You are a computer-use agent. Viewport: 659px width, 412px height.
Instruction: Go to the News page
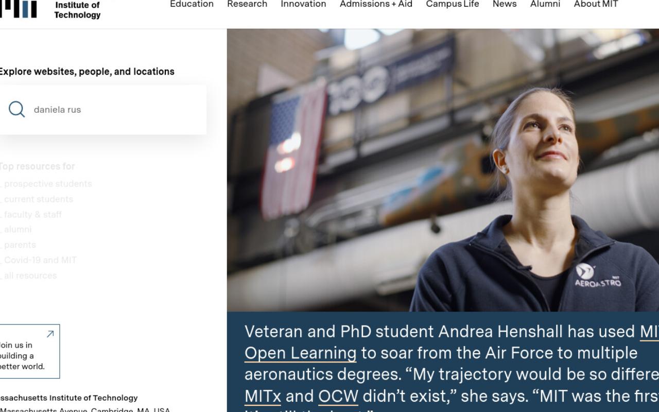point(505,4)
